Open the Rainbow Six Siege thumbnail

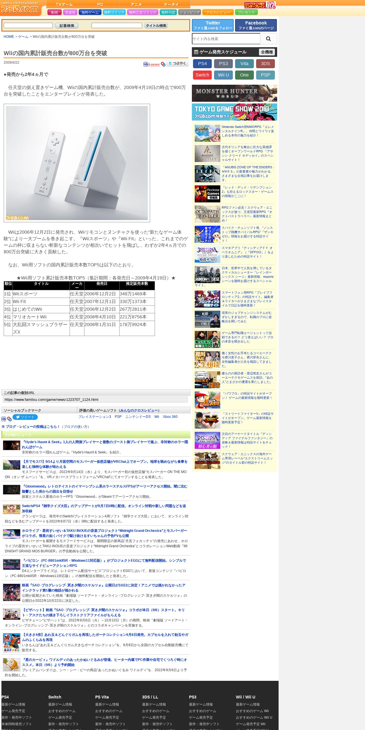click(x=207, y=275)
